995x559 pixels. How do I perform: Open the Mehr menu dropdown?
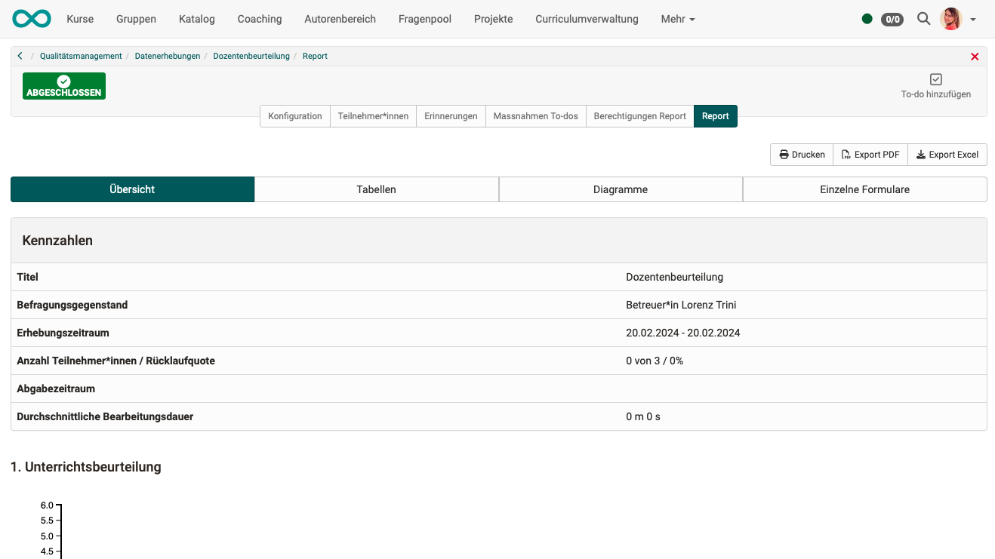tap(676, 19)
